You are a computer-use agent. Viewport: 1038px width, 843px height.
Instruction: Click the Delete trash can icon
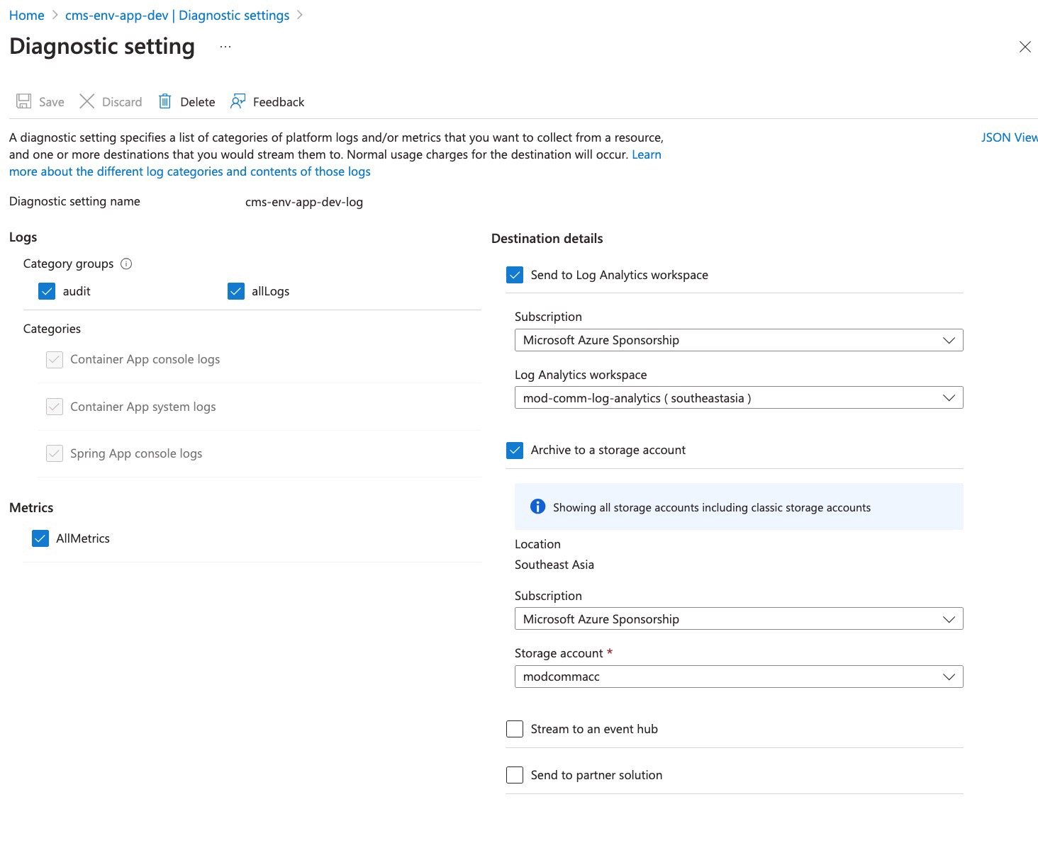click(x=164, y=101)
